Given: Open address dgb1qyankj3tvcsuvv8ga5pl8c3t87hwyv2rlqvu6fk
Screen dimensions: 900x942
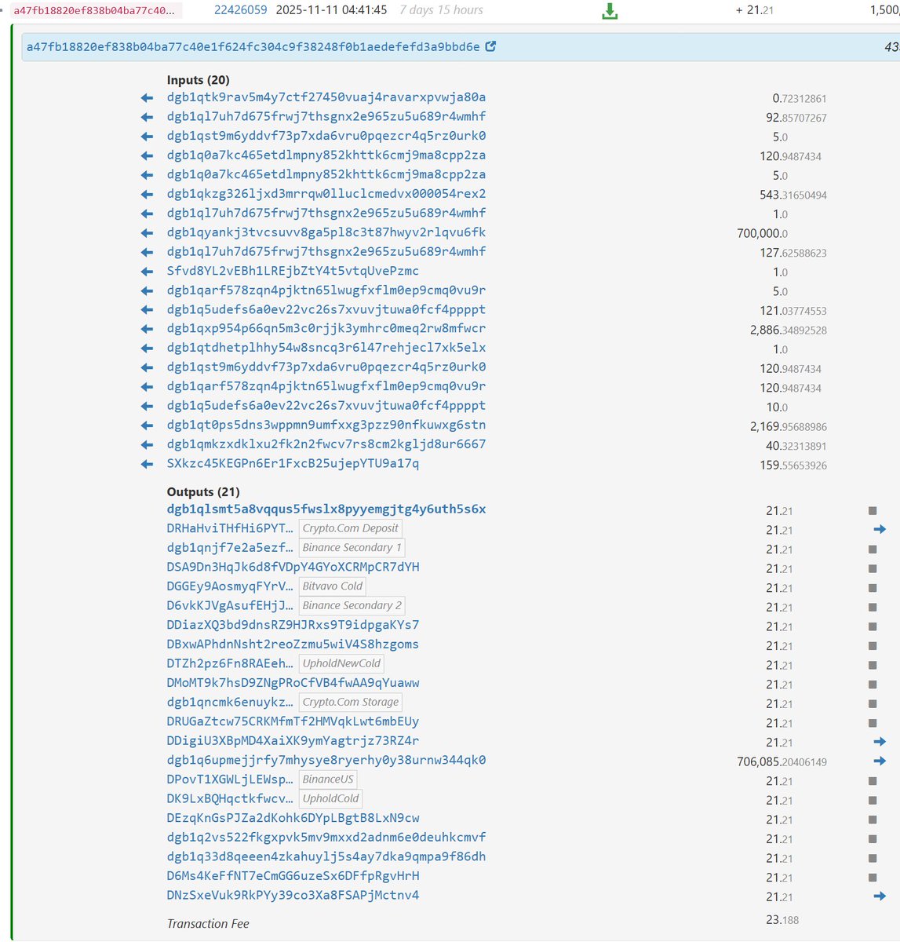Looking at the screenshot, I should [325, 232].
